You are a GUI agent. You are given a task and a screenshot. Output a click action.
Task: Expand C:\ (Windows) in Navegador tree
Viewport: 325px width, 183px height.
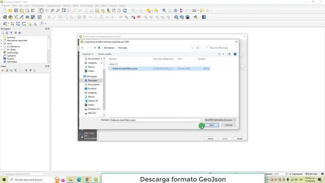(x=2, y=47)
